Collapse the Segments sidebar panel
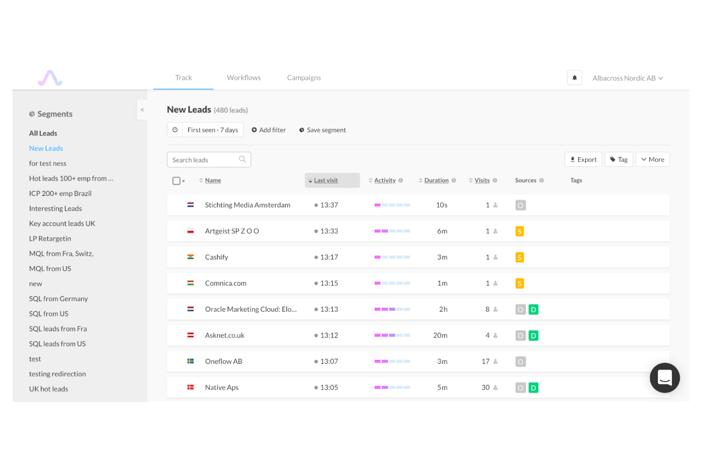Image resolution: width=702 pixels, height=468 pixels. [x=142, y=110]
